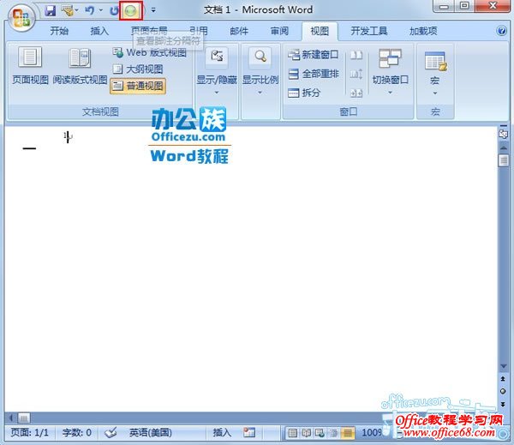This screenshot has width=514, height=445.
Task: Click view side by side icon
Action: [356, 55]
